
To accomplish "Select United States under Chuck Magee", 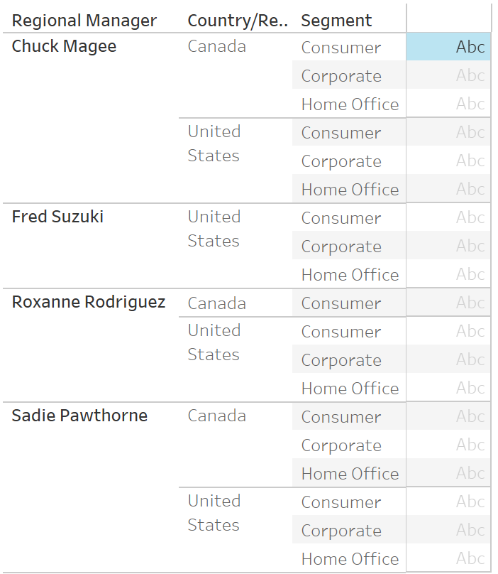I will click(214, 143).
